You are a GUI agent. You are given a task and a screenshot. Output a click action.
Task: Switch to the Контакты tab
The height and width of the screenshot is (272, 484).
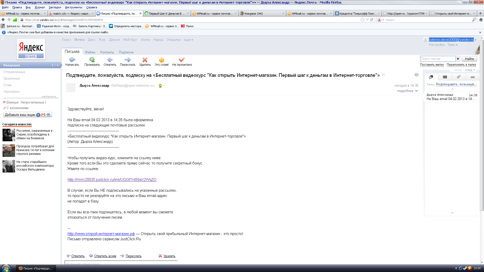[x=107, y=52]
